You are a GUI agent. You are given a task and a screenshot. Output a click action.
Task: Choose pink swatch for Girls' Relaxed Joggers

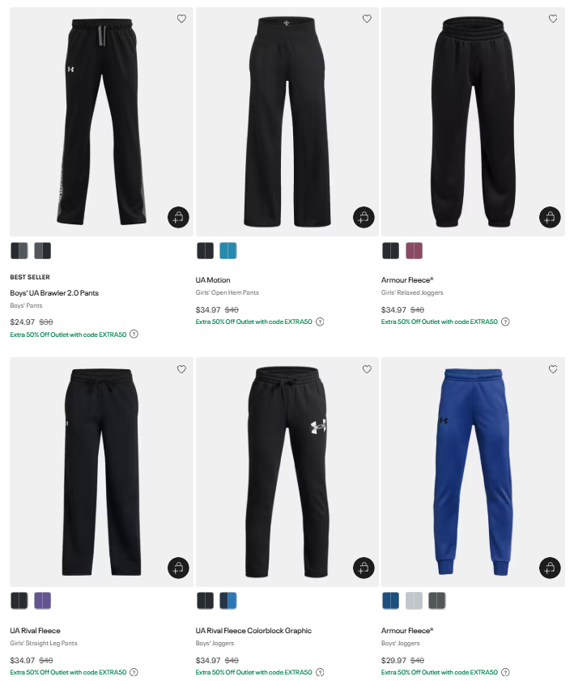(x=415, y=250)
